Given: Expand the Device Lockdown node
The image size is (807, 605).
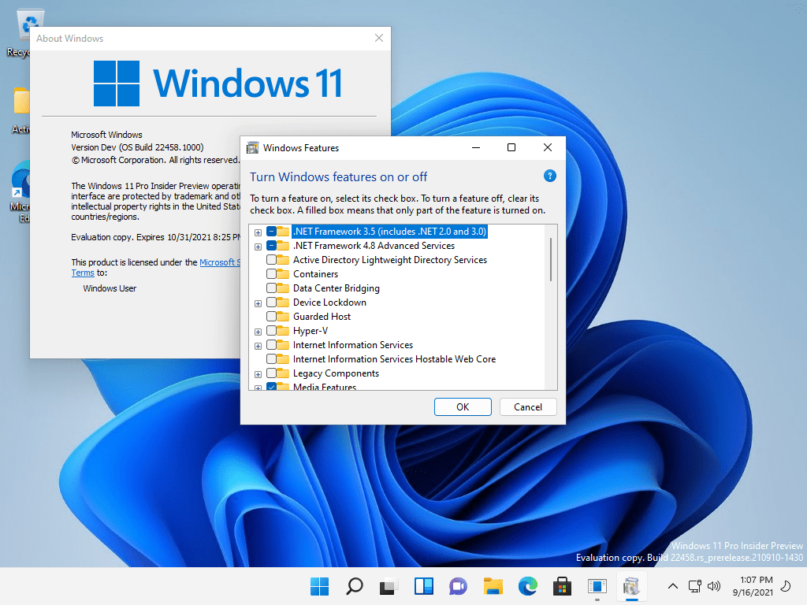Looking at the screenshot, I should [258, 303].
